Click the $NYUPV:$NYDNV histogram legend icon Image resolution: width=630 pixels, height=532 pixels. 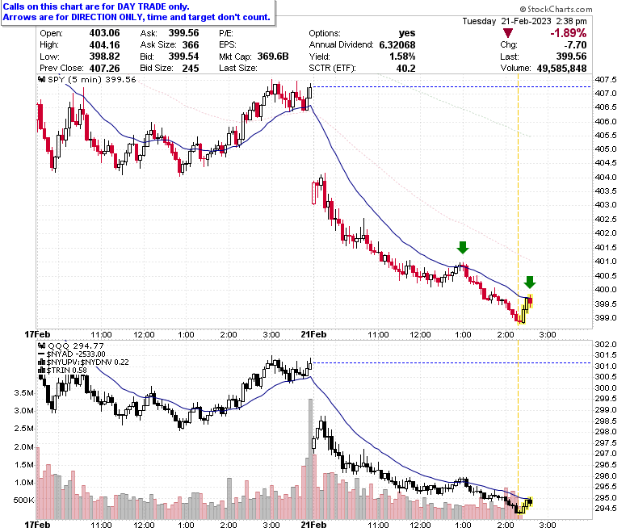pyautogui.click(x=41, y=362)
